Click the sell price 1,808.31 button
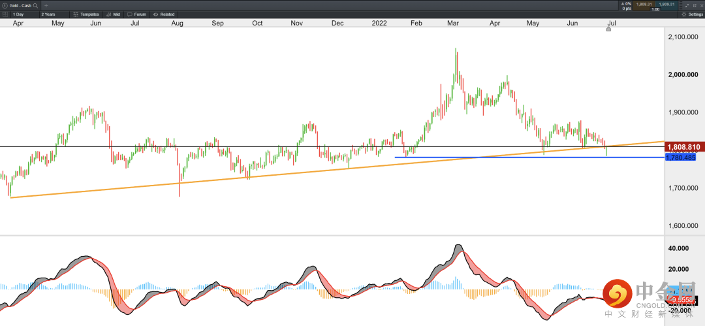The width and height of the screenshot is (705, 326). coord(644,5)
